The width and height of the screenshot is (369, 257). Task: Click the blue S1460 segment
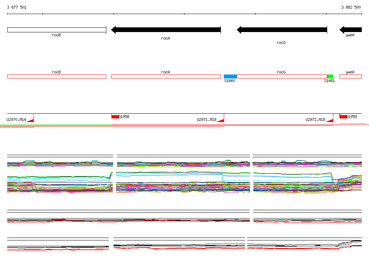tap(230, 76)
